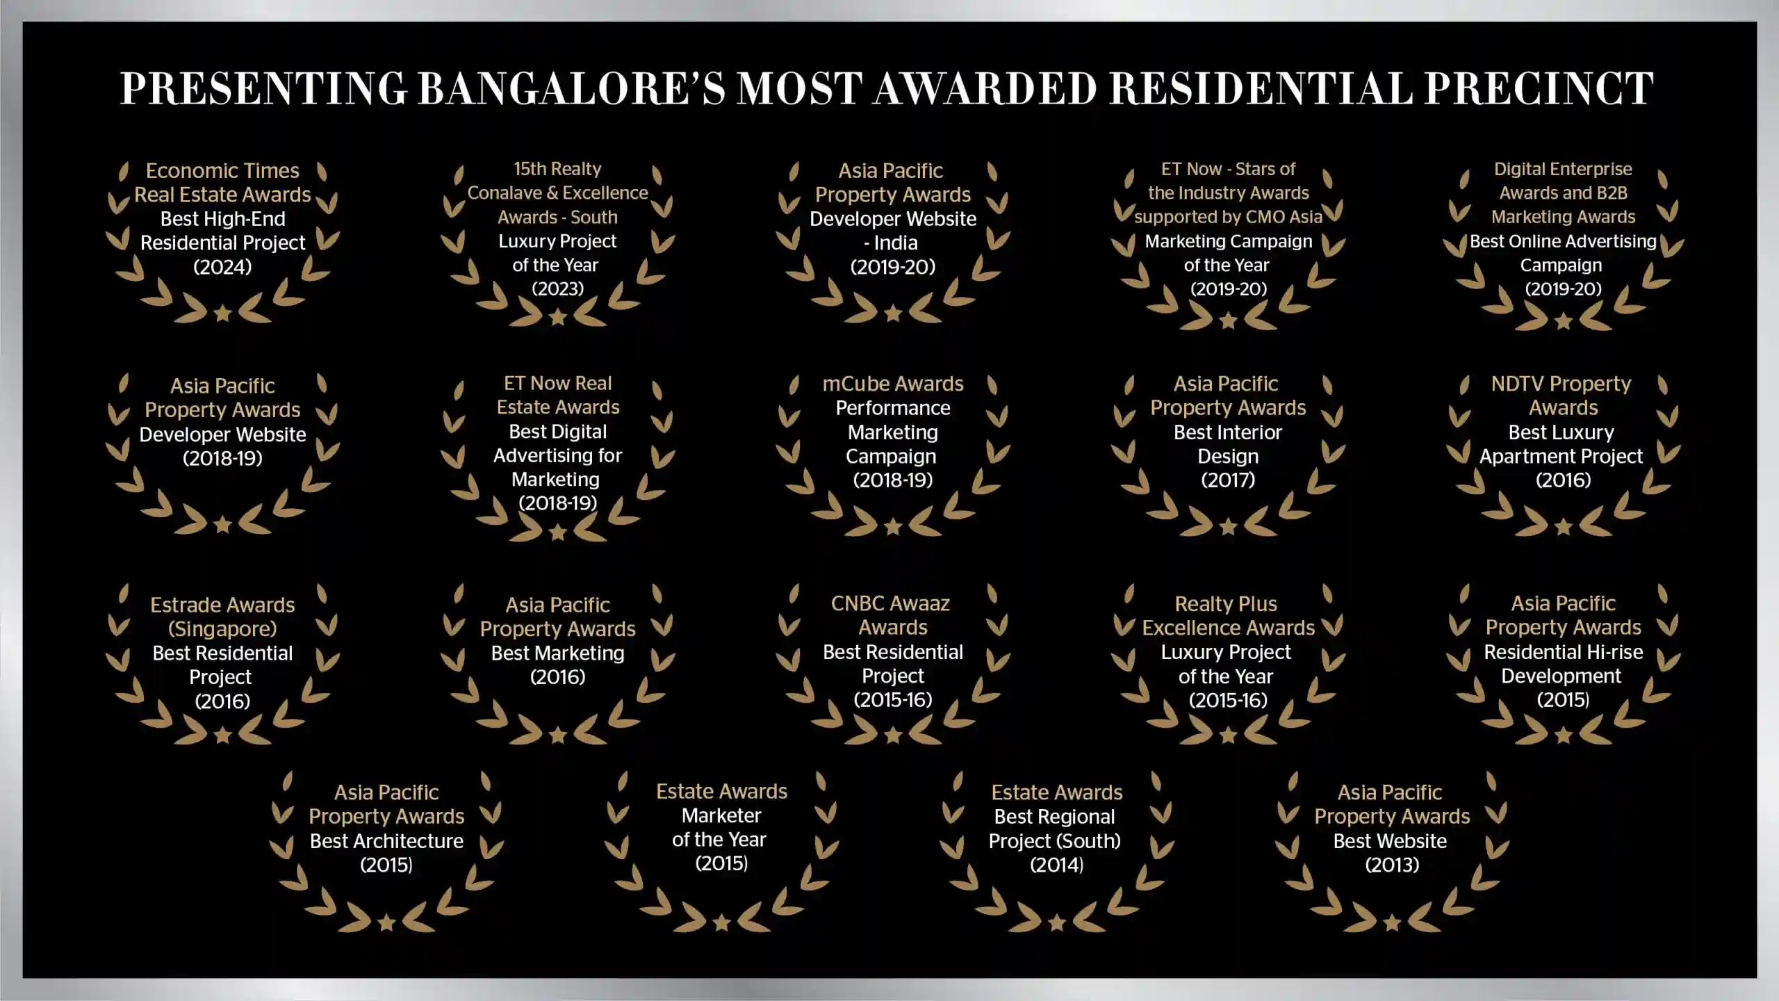
Task: Click 'Luxury Project of the Year (2023)' text
Action: [x=557, y=265]
